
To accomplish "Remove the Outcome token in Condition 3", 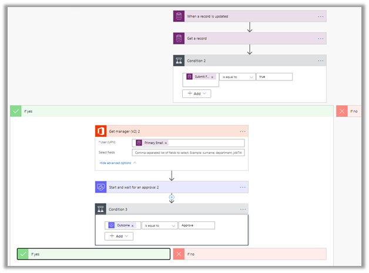I will [133, 225].
